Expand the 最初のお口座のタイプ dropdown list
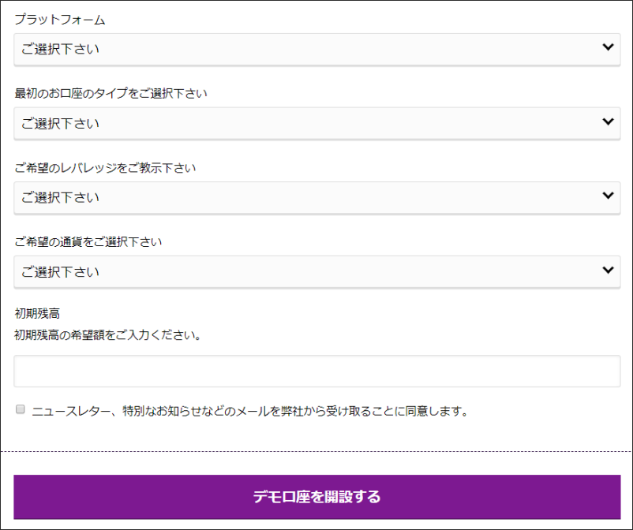This screenshot has width=633, height=530. click(316, 123)
